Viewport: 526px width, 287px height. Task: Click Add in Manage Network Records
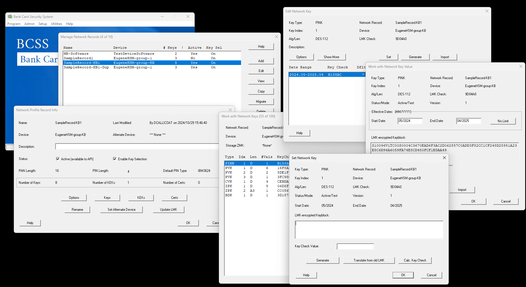pyautogui.click(x=261, y=61)
